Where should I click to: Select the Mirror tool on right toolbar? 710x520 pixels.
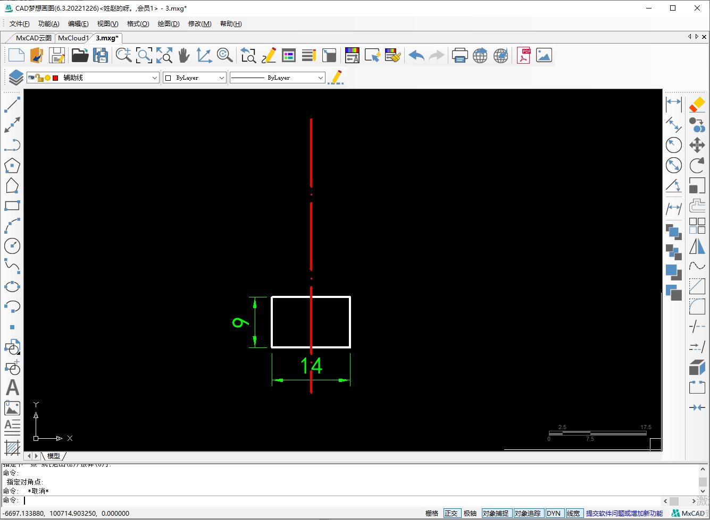coord(697,246)
